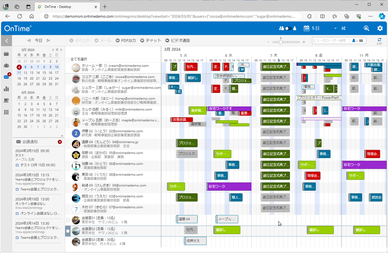
Task: Collapse the mini calendar panel chevron
Action: click(62, 136)
